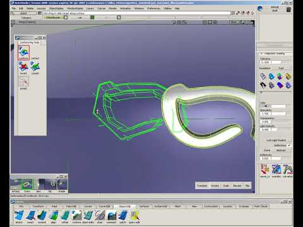The height and width of the screenshot is (227, 303).
Task: Click the Elevate button in viewport
Action: point(237,185)
